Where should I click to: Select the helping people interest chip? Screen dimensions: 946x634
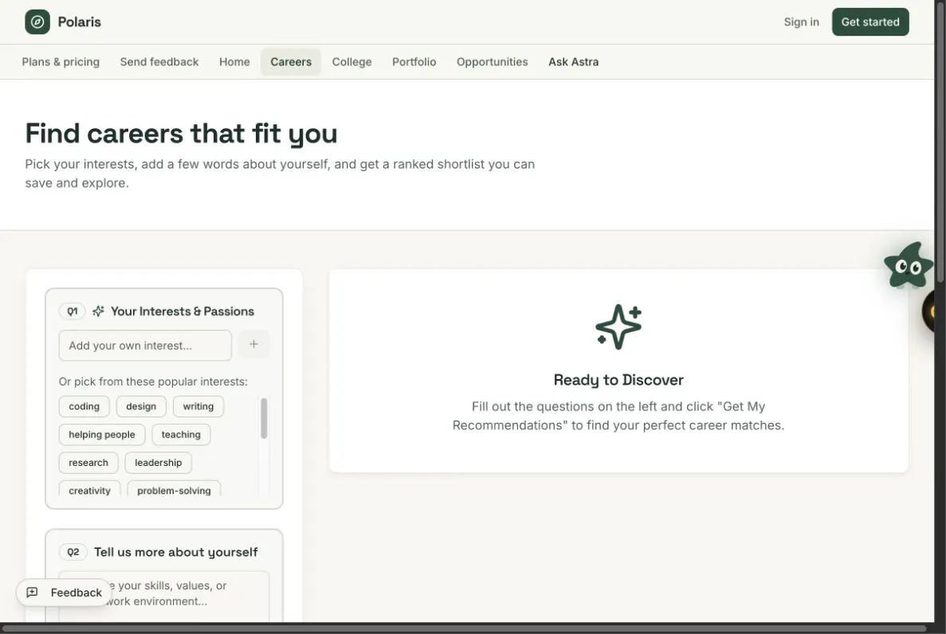click(102, 434)
